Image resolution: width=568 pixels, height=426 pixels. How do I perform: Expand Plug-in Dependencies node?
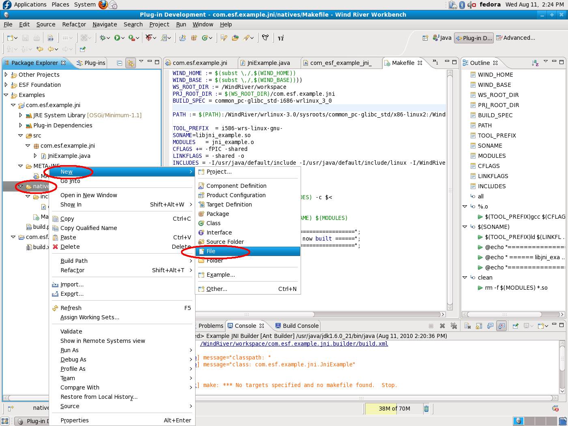pyautogui.click(x=21, y=125)
